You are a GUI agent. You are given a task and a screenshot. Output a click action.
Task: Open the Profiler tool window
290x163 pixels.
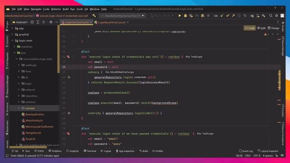pyautogui.click(x=158, y=151)
